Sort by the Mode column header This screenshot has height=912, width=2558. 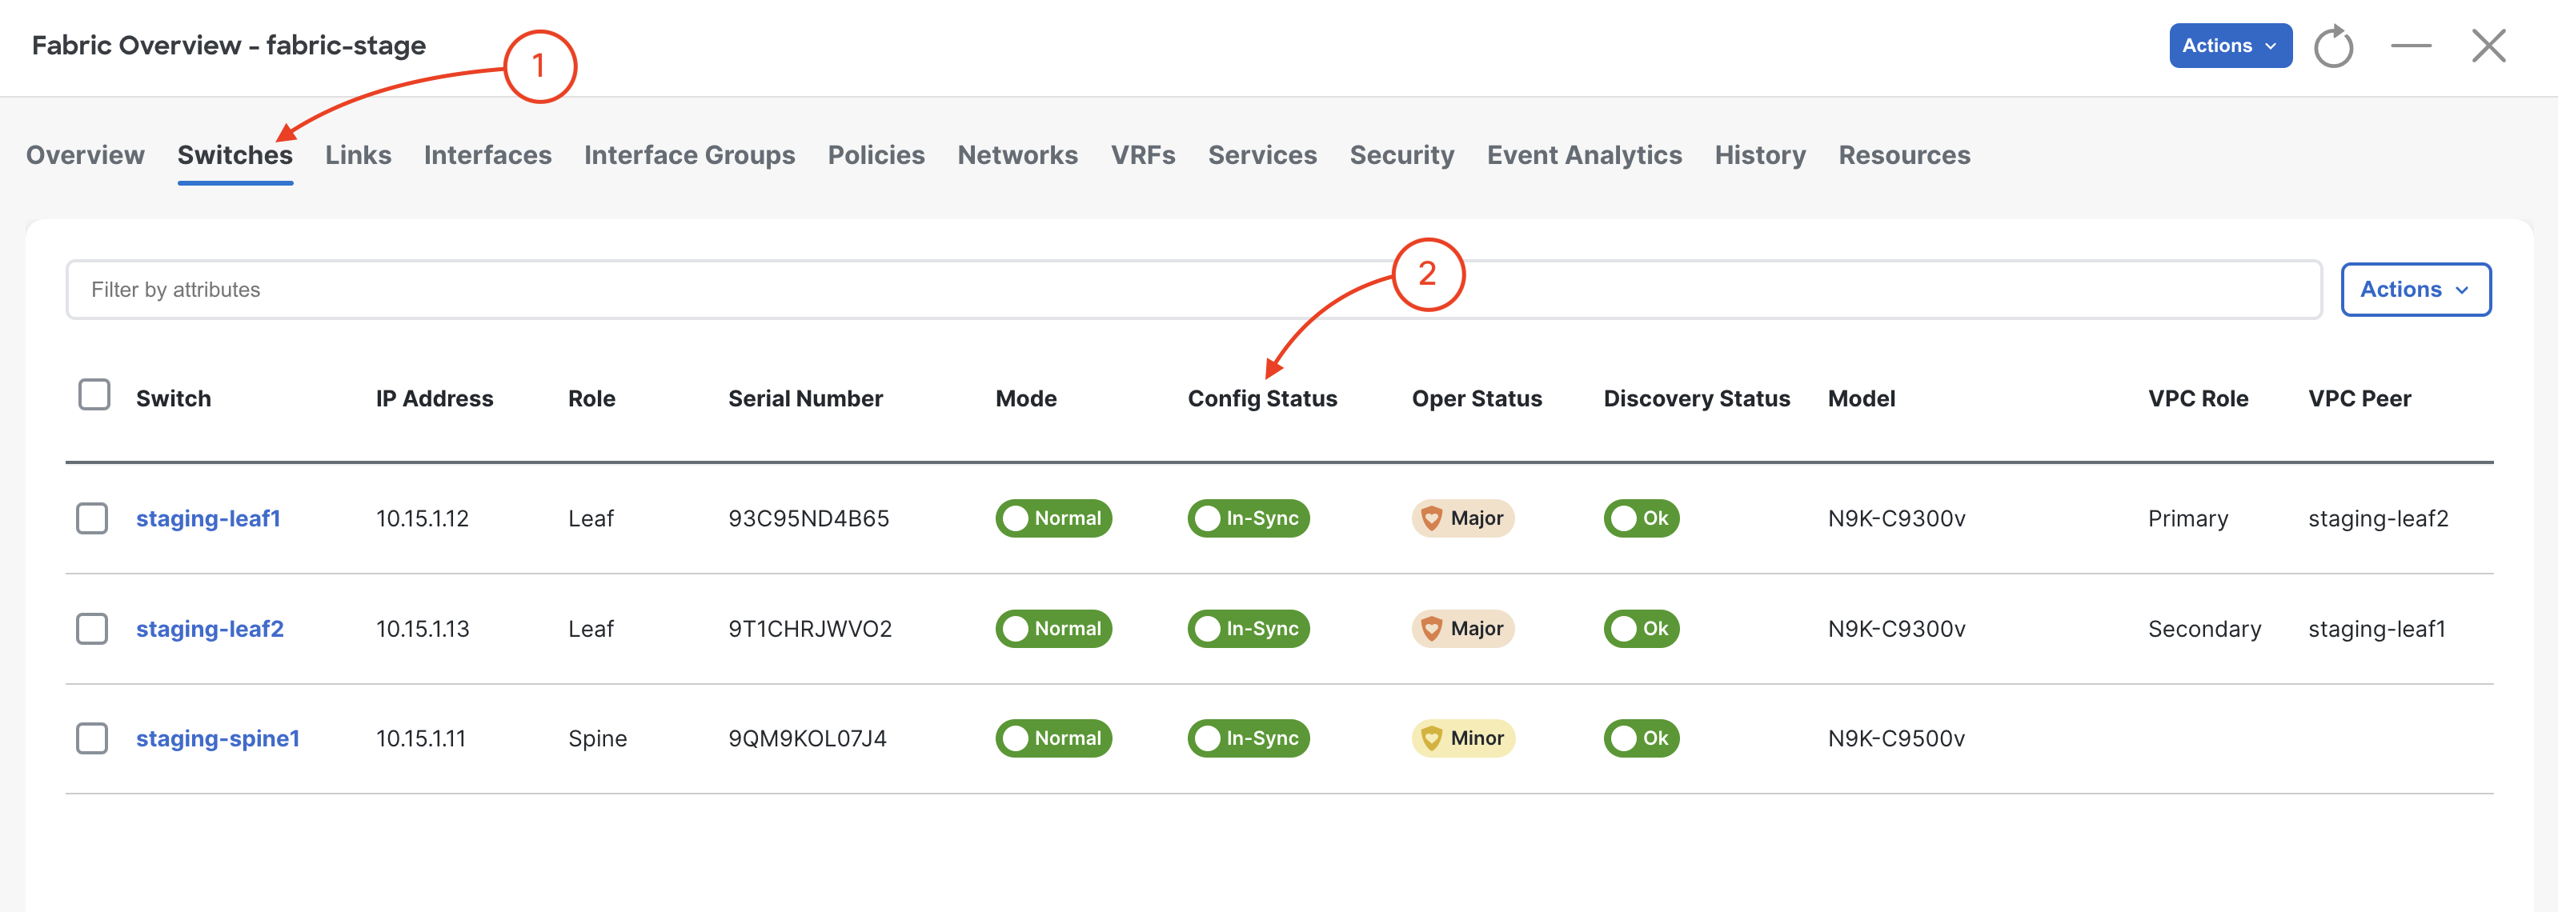(1026, 398)
